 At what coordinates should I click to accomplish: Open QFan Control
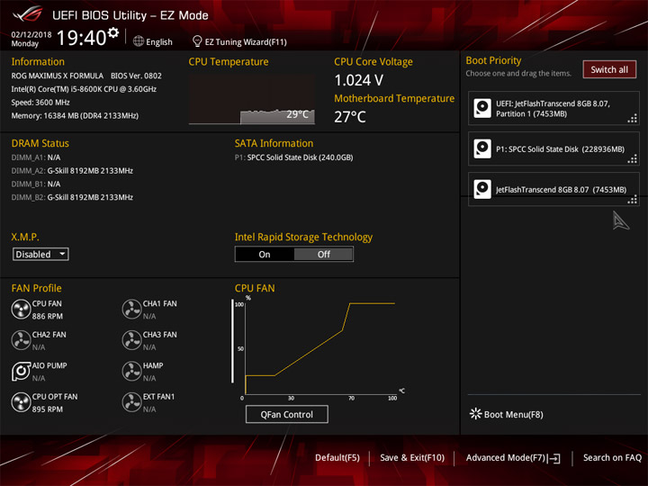pos(287,414)
